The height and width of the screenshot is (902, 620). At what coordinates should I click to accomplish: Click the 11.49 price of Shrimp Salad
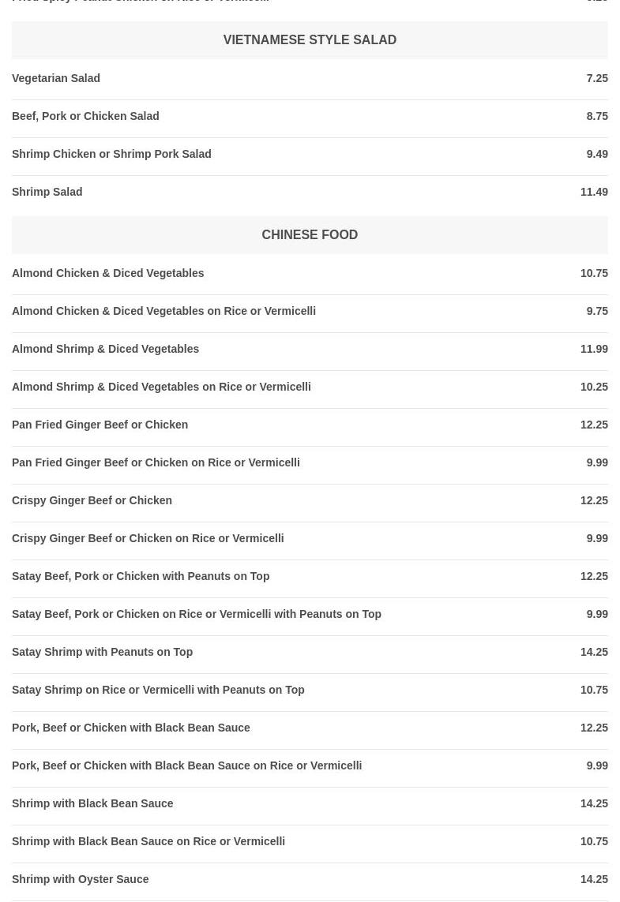point(594,192)
